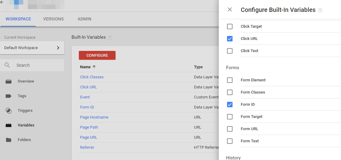The width and height of the screenshot is (341, 160).
Task: Click the Folders icon in sidebar
Action: 9,140
